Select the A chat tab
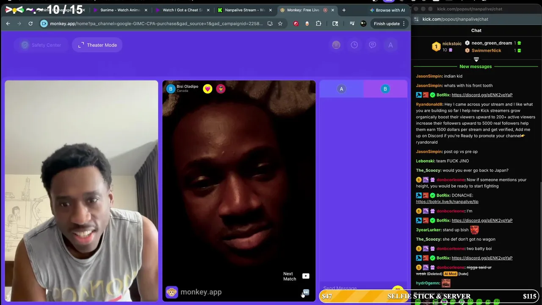The height and width of the screenshot is (305, 542). click(x=341, y=89)
